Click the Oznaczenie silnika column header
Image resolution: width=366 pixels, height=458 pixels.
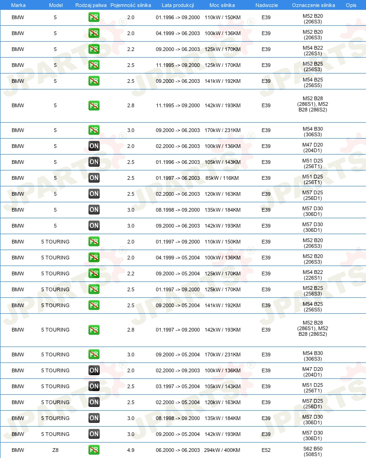[314, 5]
